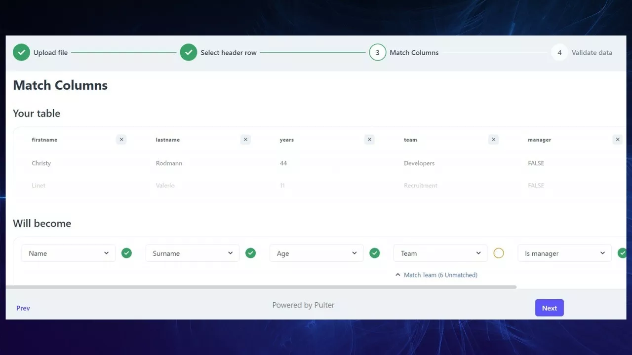Remove the firstname column with its X icon
Image resolution: width=632 pixels, height=355 pixels.
pos(121,140)
